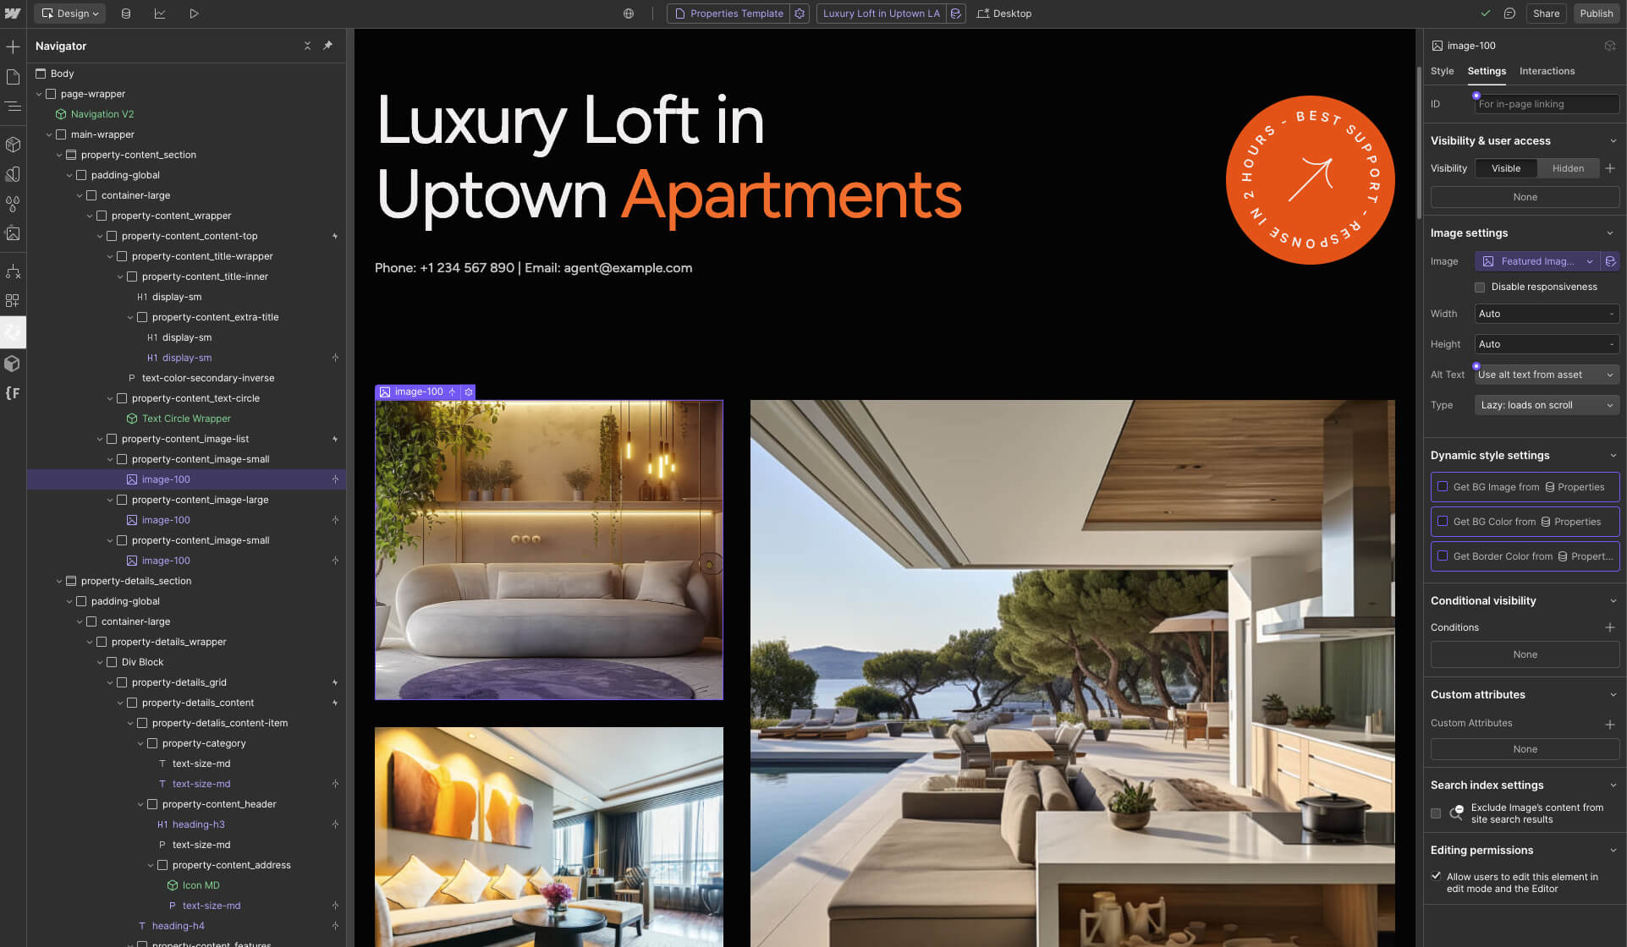Image resolution: width=1627 pixels, height=947 pixels.
Task: Click the Add element icon on property-content-image-list
Action: click(x=335, y=439)
